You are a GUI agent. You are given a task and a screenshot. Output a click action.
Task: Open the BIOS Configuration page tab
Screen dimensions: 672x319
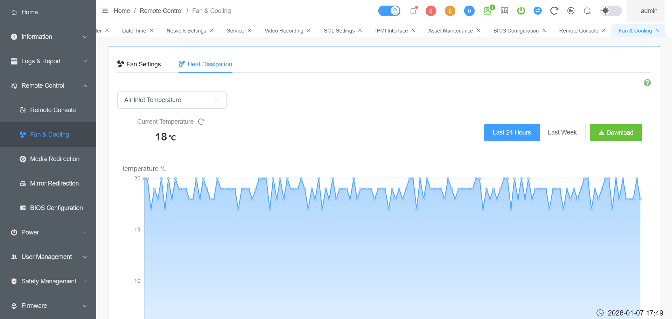pos(516,31)
